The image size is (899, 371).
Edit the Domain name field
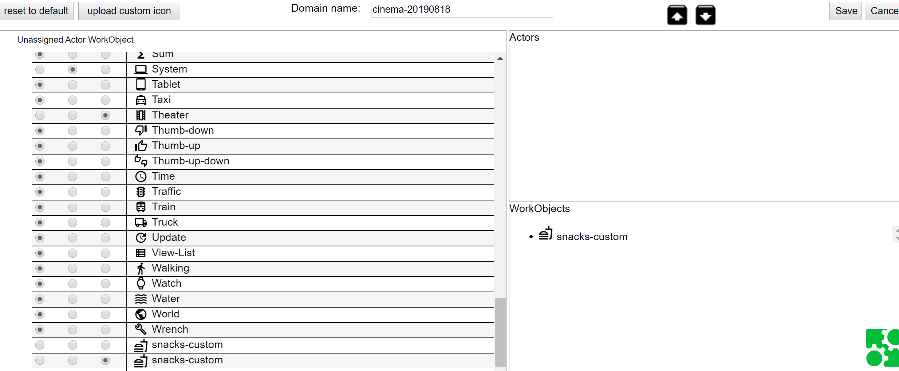click(x=461, y=9)
